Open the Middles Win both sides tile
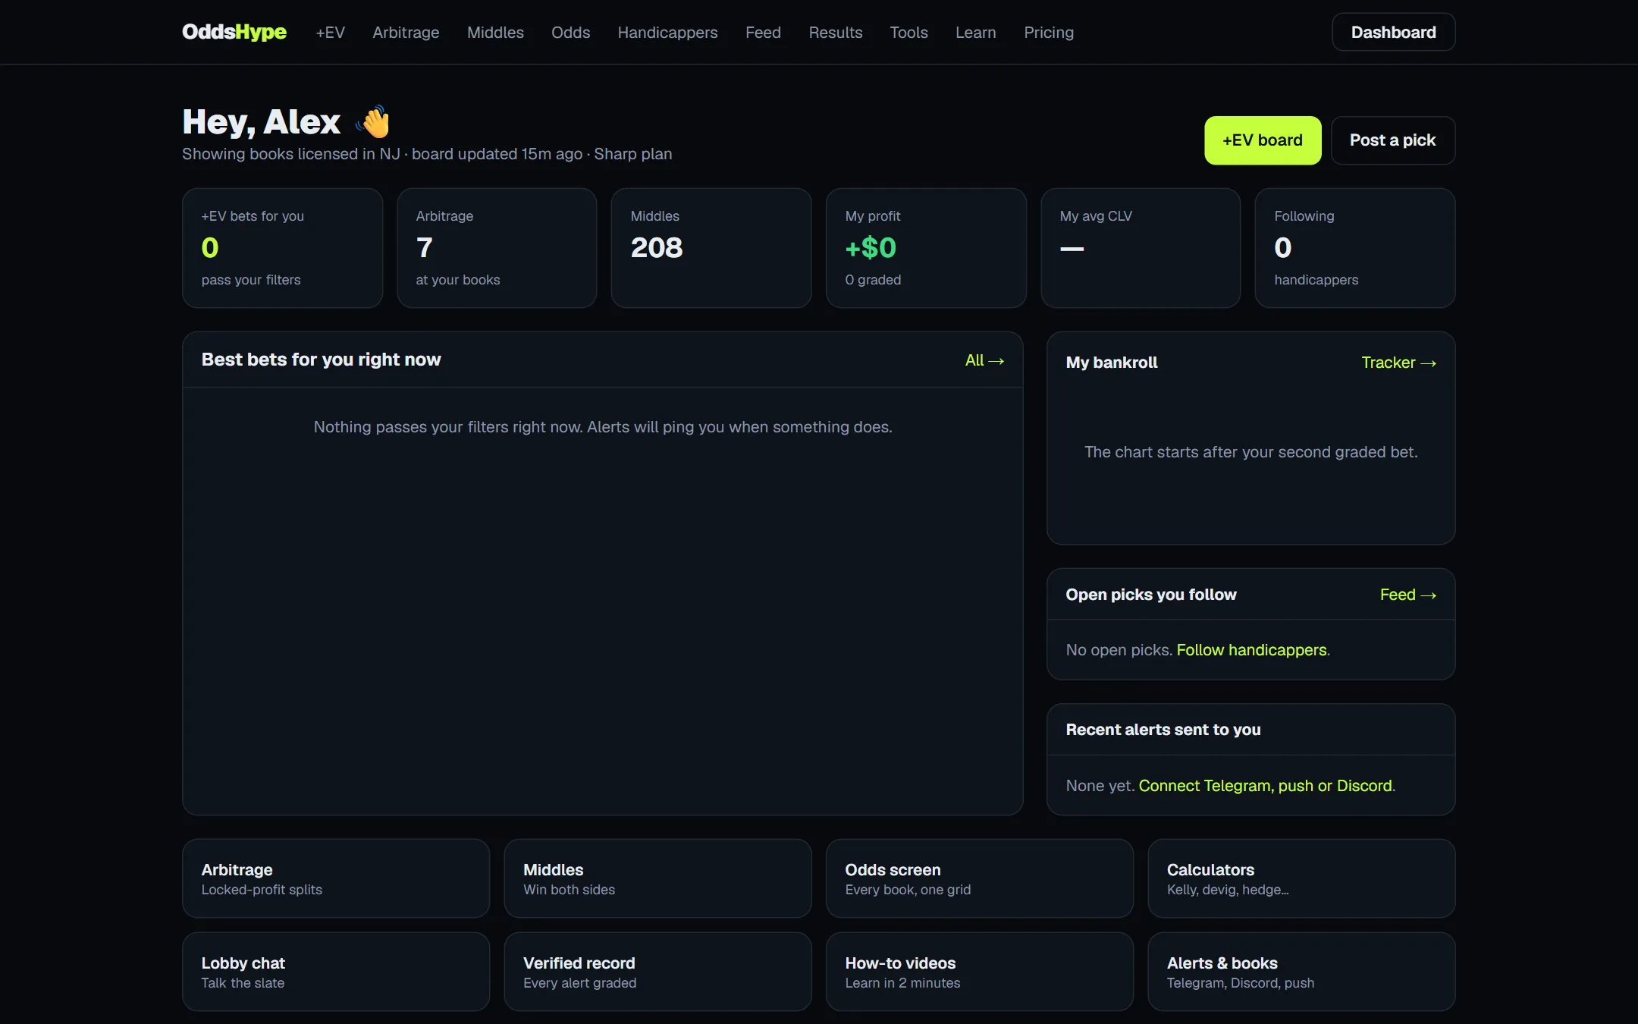This screenshot has width=1638, height=1024. pos(657,878)
